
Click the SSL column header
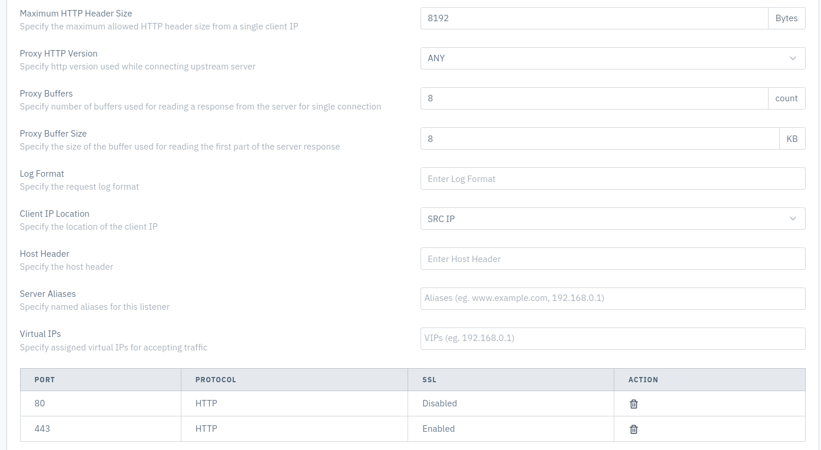(x=511, y=380)
